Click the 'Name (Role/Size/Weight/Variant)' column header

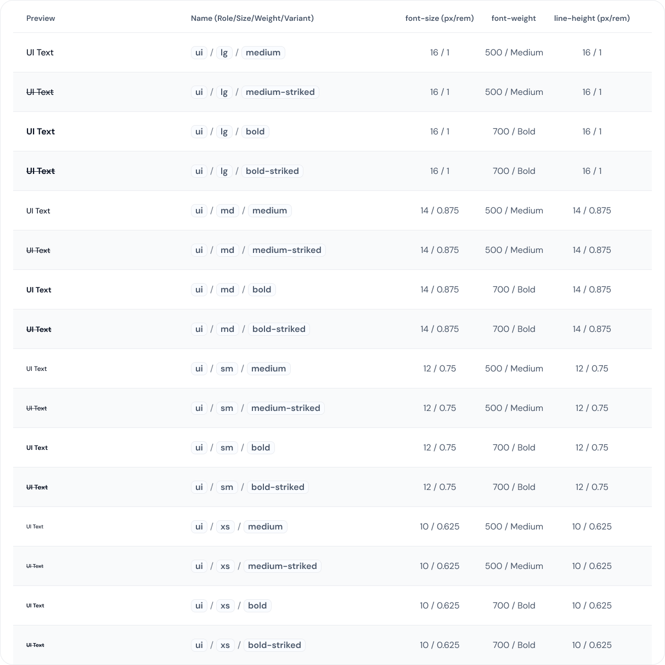252,18
